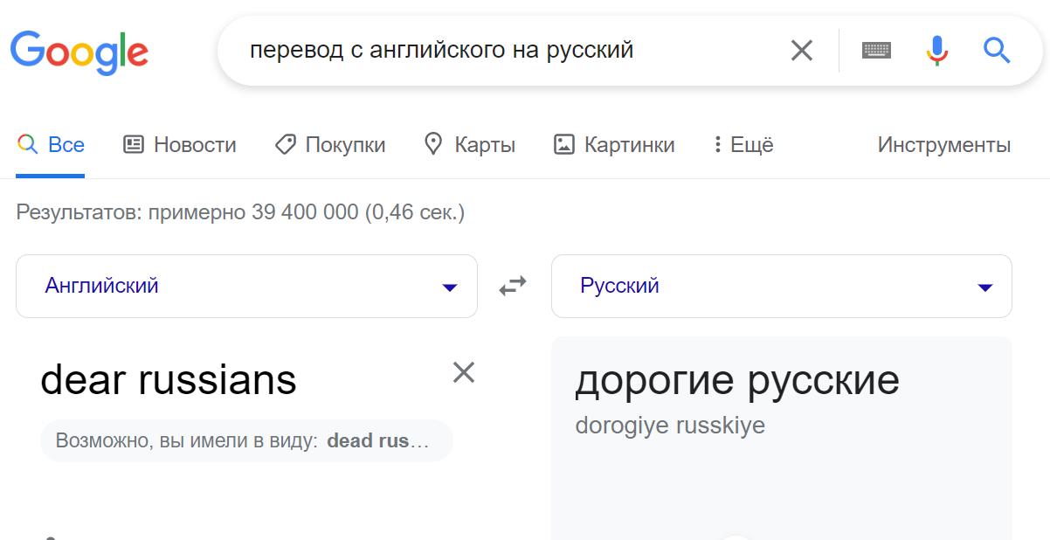Click the Инструменты button
The height and width of the screenshot is (540, 1050).
tap(944, 144)
